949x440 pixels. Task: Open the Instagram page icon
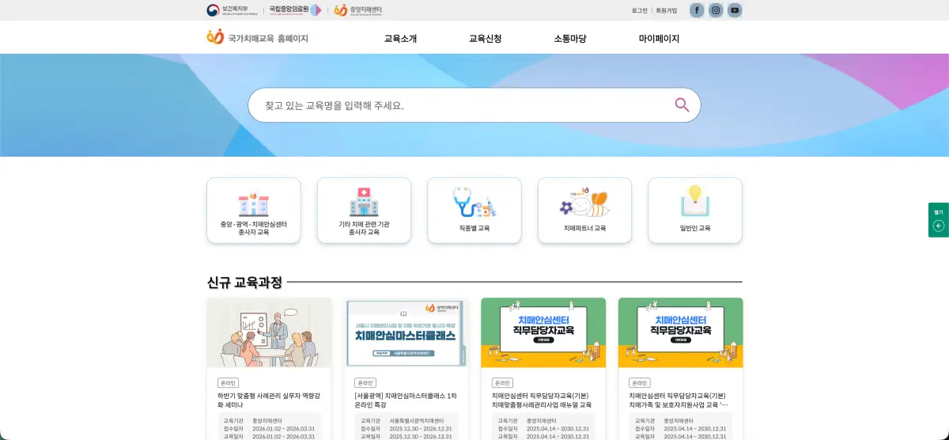point(716,10)
